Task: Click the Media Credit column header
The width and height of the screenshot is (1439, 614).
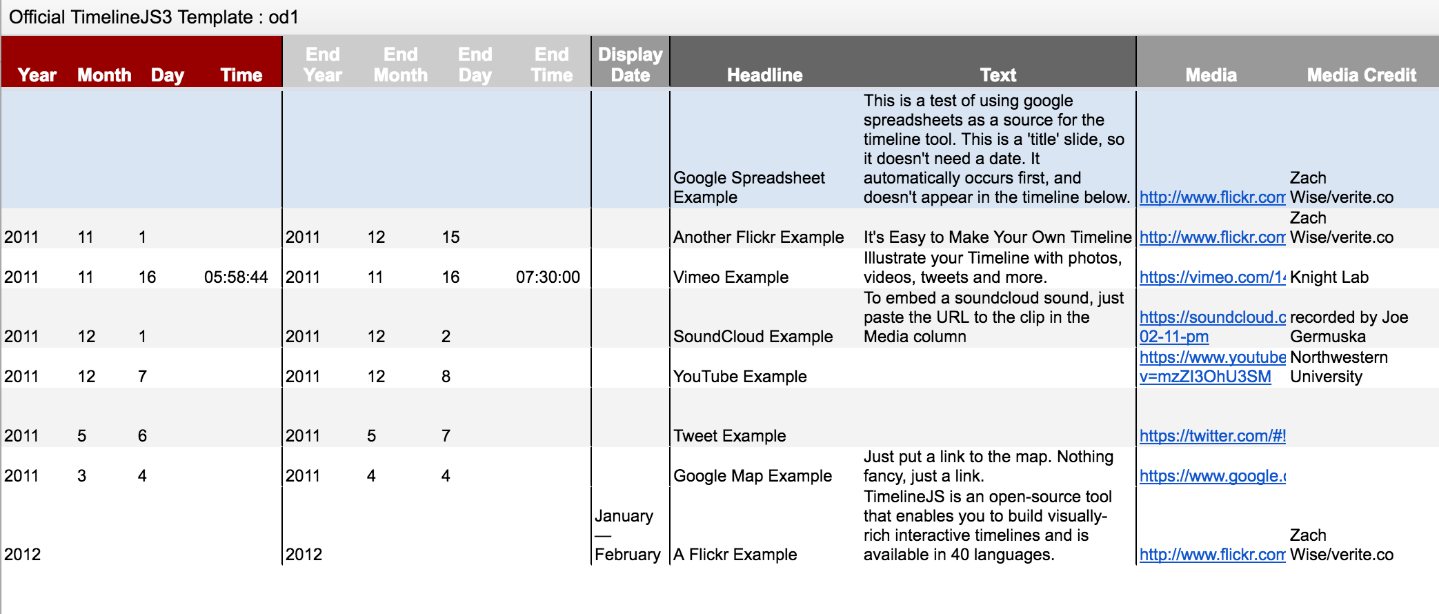Action: click(x=1362, y=75)
